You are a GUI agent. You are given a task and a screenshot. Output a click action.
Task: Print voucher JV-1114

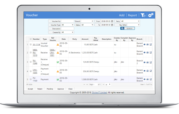[x=148, y=45]
